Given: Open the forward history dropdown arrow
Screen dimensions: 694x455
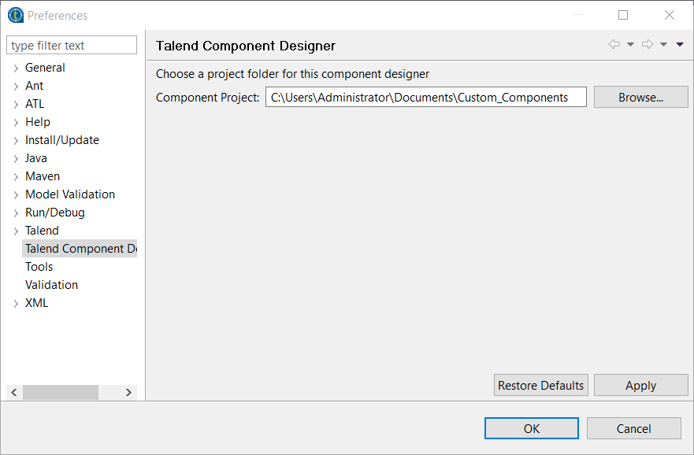Looking at the screenshot, I should point(663,44).
